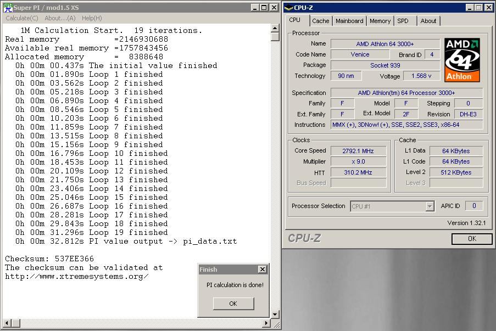Click the 'The initial value finished' line
The image size is (496, 331).
coord(116,65)
